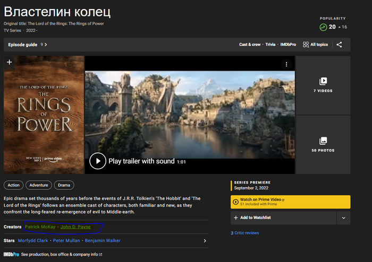Image resolution: width=372 pixels, height=262 pixels.
Task: Add poster to watchlist with plus ribbon
Action: (9, 62)
